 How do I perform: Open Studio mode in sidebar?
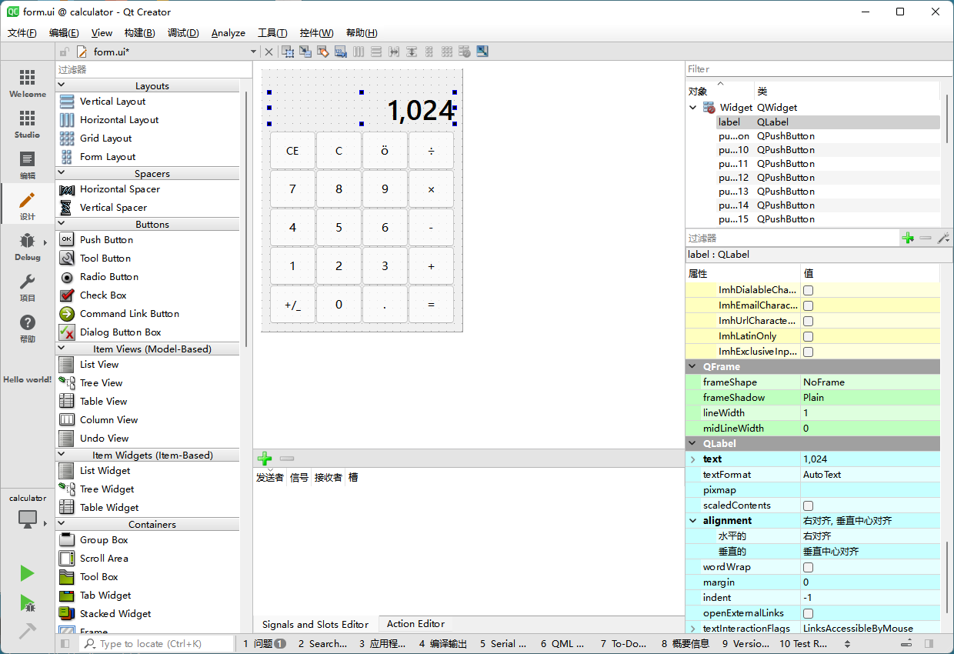pyautogui.click(x=27, y=124)
